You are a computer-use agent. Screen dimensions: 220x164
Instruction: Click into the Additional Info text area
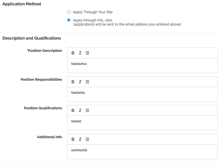pos(142,152)
